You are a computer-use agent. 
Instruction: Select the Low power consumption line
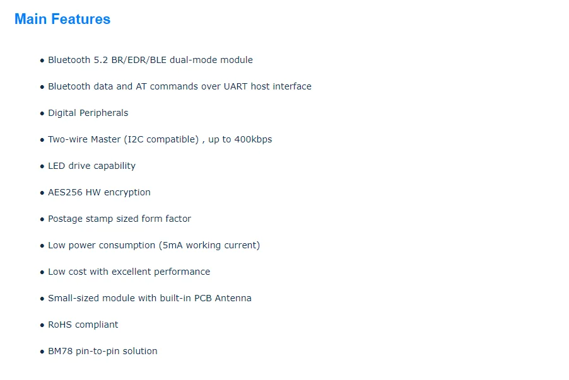tap(154, 245)
